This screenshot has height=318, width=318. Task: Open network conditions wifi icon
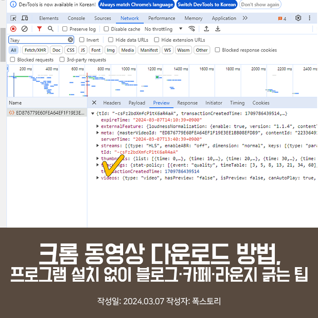pyautogui.click(x=192, y=29)
